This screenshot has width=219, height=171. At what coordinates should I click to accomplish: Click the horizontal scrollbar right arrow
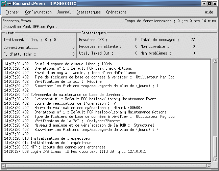[x=209, y=166]
